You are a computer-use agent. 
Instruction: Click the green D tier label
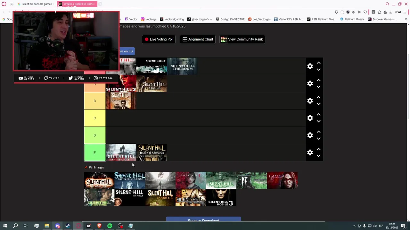click(94, 135)
